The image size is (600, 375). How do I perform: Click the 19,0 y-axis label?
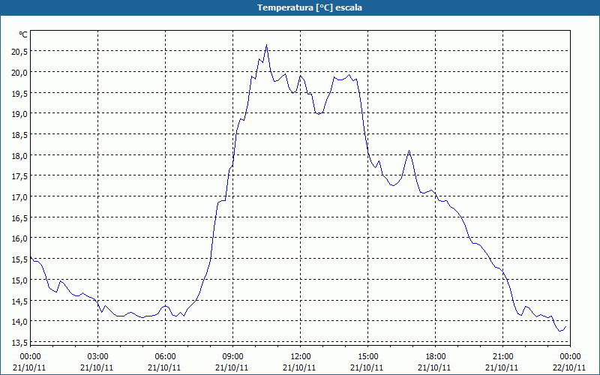(19, 114)
